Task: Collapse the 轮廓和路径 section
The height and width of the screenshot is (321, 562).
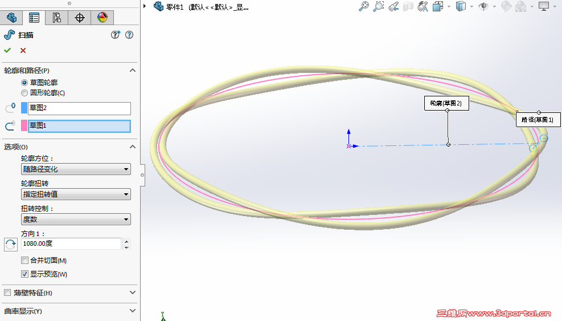Action: (x=133, y=70)
